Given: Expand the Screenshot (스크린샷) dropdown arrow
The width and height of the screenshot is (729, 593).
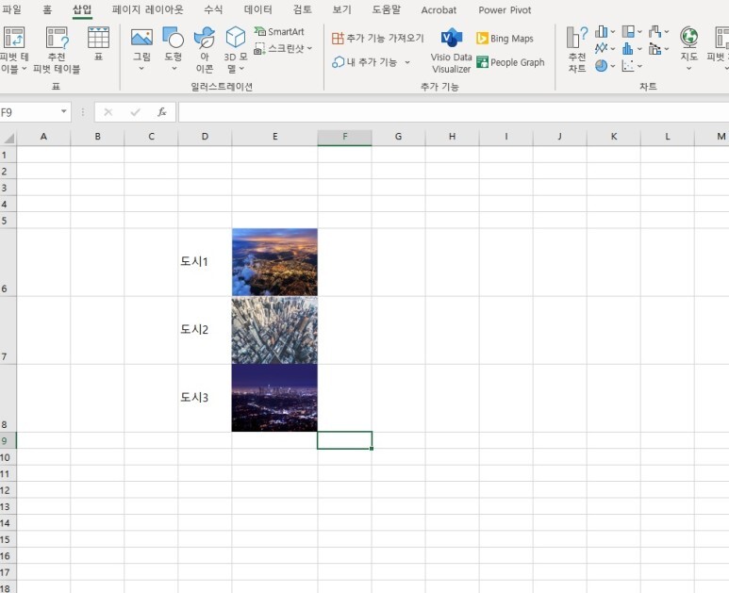Looking at the screenshot, I should coord(309,48).
